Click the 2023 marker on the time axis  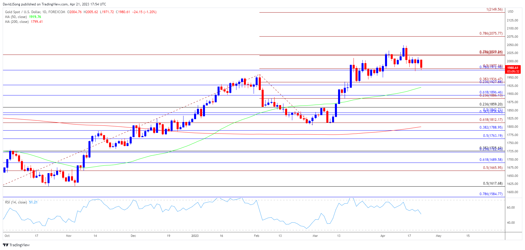tap(195, 236)
